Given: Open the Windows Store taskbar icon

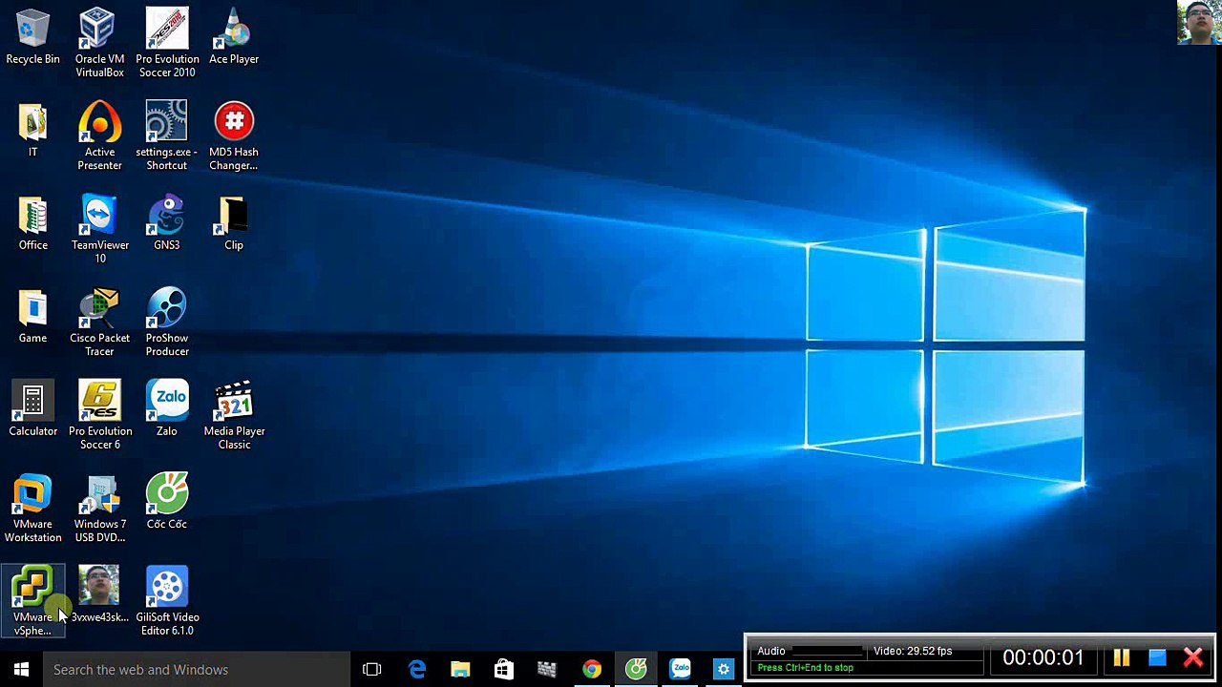Looking at the screenshot, I should [x=503, y=670].
